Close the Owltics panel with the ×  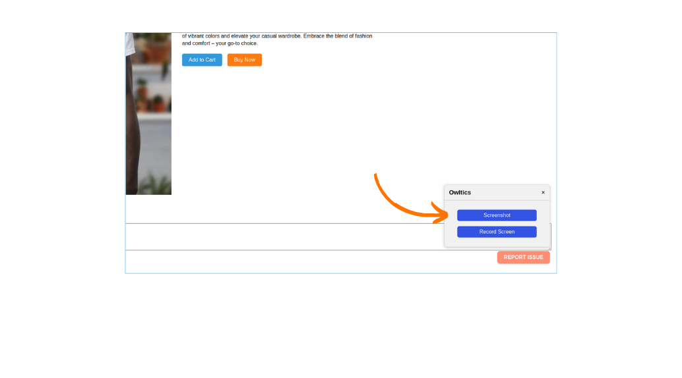tap(543, 193)
